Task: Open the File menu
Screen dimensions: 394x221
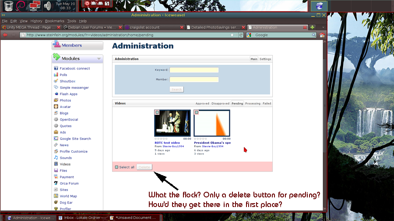Action: pyautogui.click(x=4, y=21)
